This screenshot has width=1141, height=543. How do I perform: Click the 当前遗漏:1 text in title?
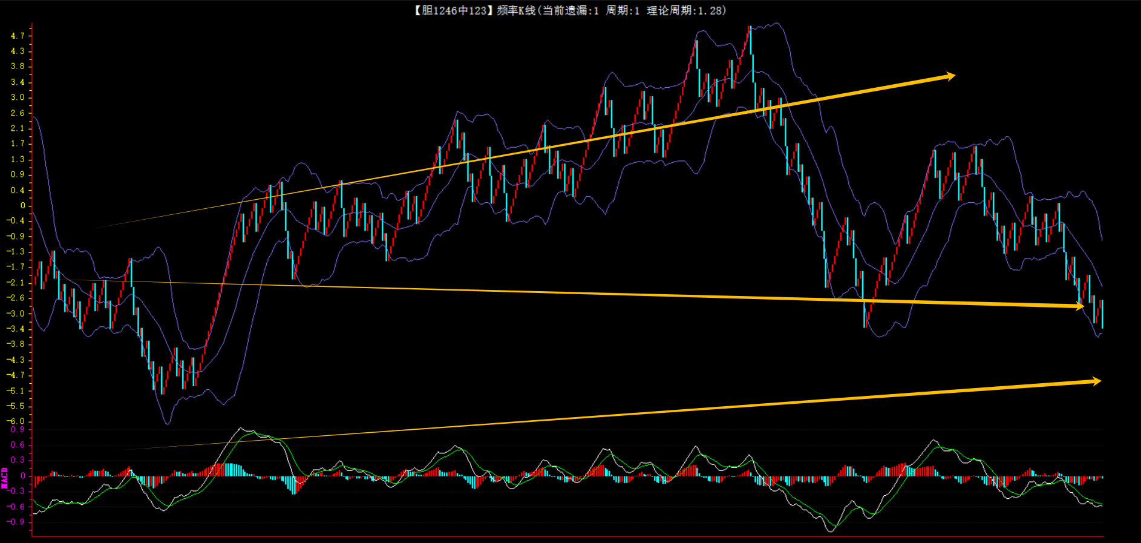570,10
